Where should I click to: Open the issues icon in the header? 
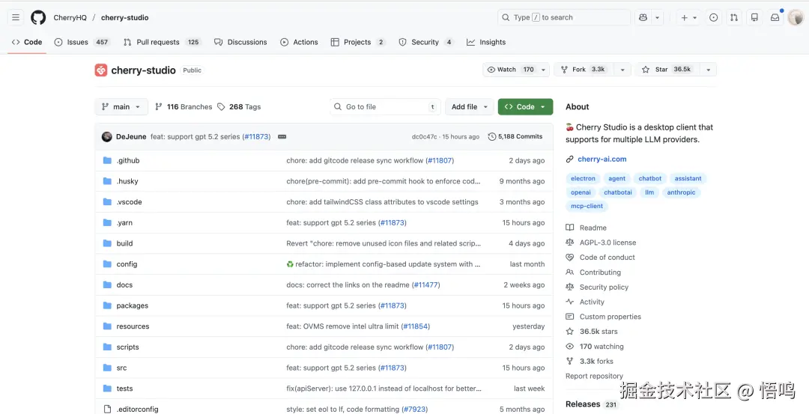click(x=714, y=17)
